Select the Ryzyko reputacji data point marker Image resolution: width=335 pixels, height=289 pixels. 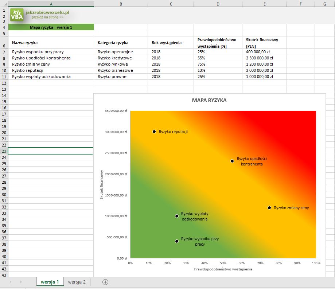154,132
